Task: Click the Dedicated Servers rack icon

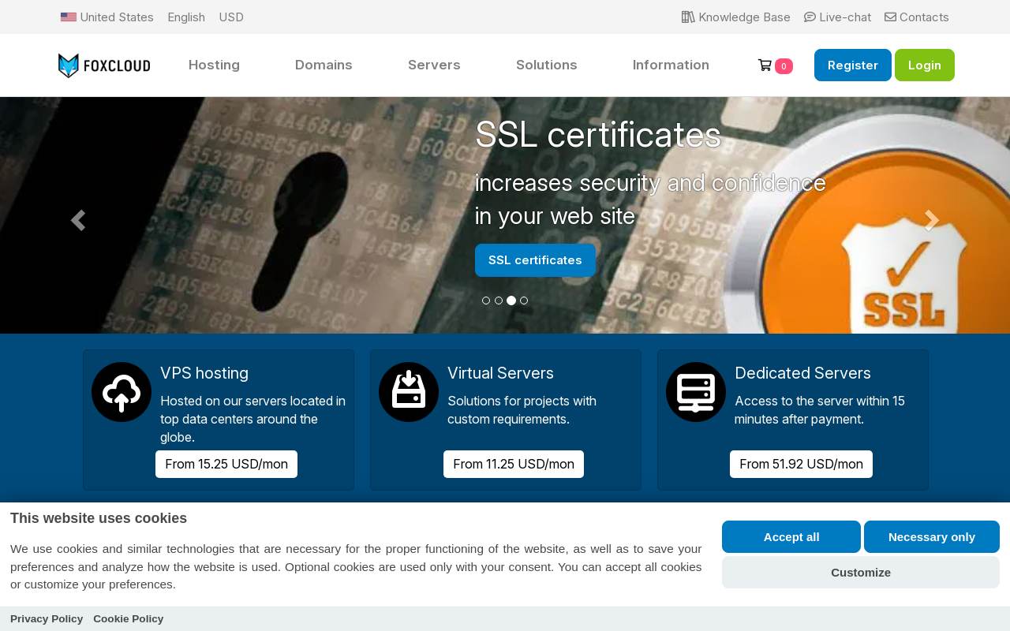Action: pos(696,392)
